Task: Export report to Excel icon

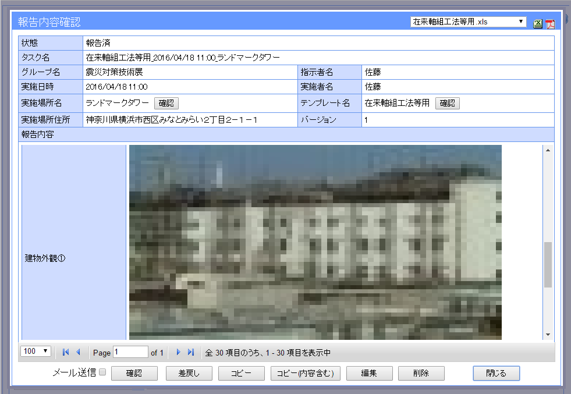Action: [537, 24]
